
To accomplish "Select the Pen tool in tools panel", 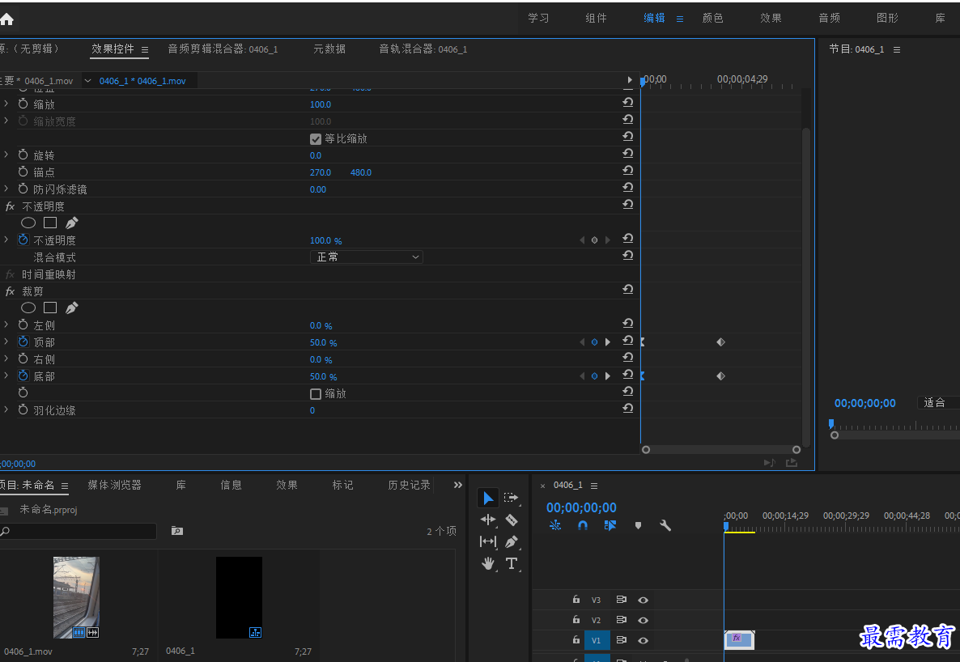I will click(x=512, y=541).
